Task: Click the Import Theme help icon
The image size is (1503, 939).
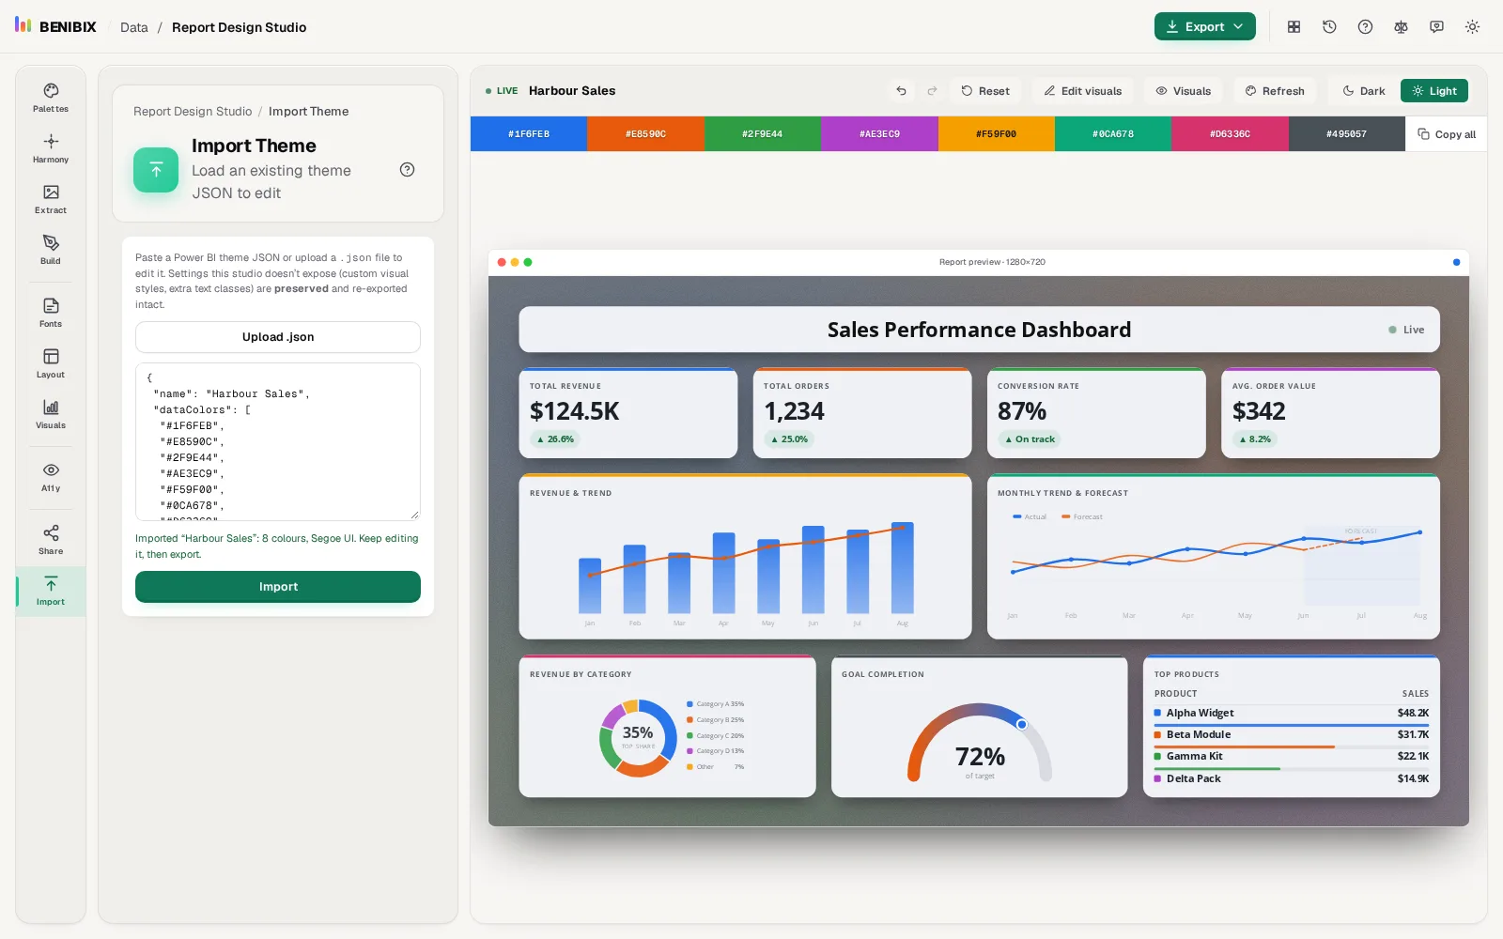Action: (x=407, y=170)
